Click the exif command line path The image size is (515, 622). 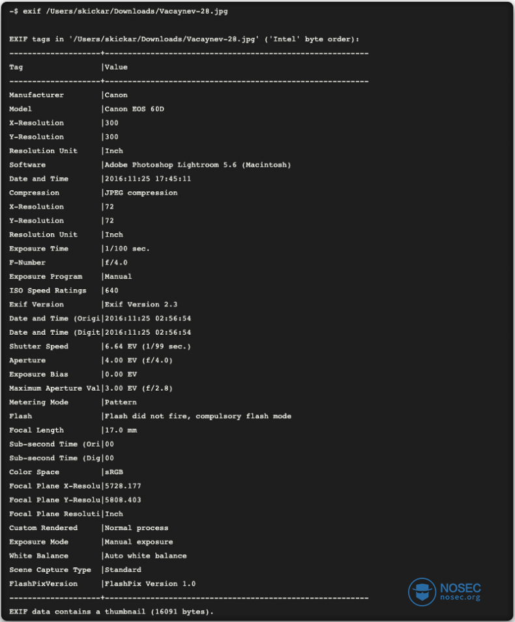[x=137, y=11]
